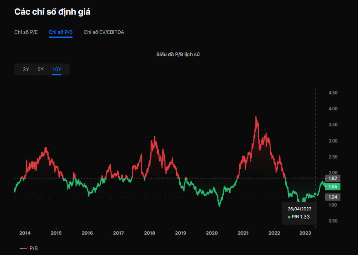Click the 1.82 upper band label

tap(333, 178)
